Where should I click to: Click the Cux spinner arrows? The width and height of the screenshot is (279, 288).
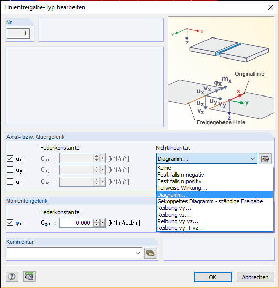96,158
